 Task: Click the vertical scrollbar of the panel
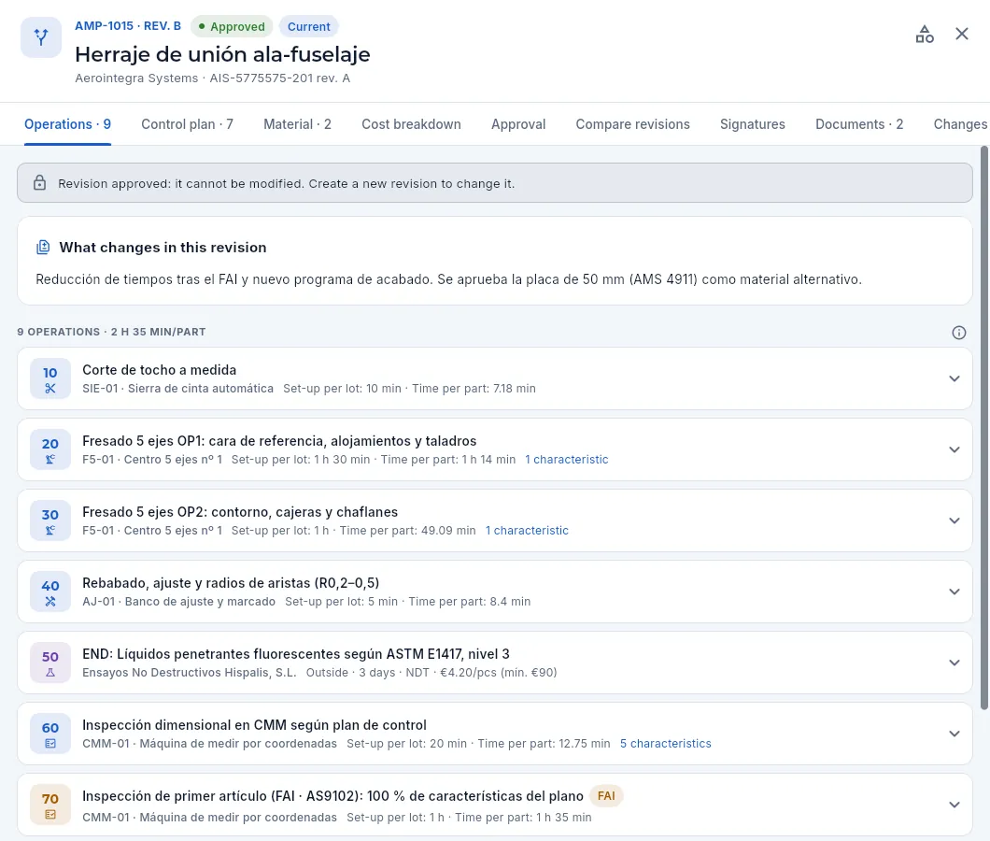pyautogui.click(x=983, y=428)
